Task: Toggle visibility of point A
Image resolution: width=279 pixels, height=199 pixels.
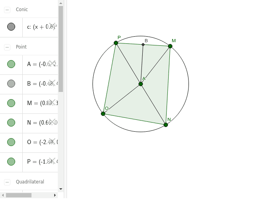Action: tap(11, 64)
